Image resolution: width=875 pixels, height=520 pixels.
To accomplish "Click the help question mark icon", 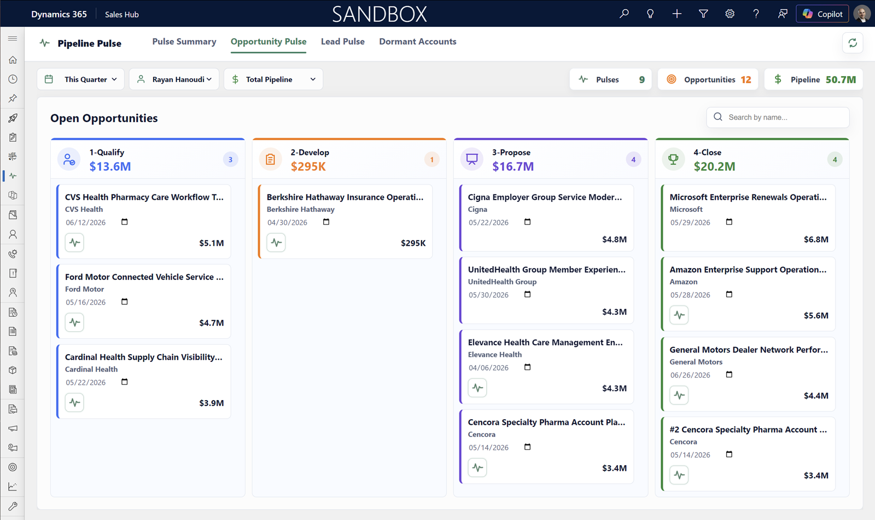I will (x=756, y=14).
